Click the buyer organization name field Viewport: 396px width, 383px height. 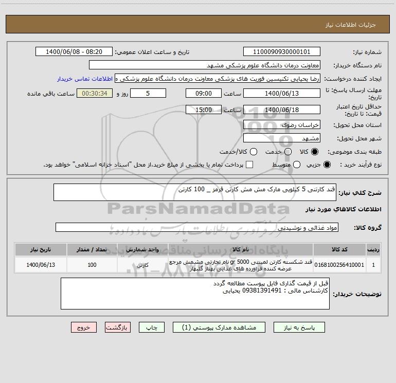click(x=205, y=65)
